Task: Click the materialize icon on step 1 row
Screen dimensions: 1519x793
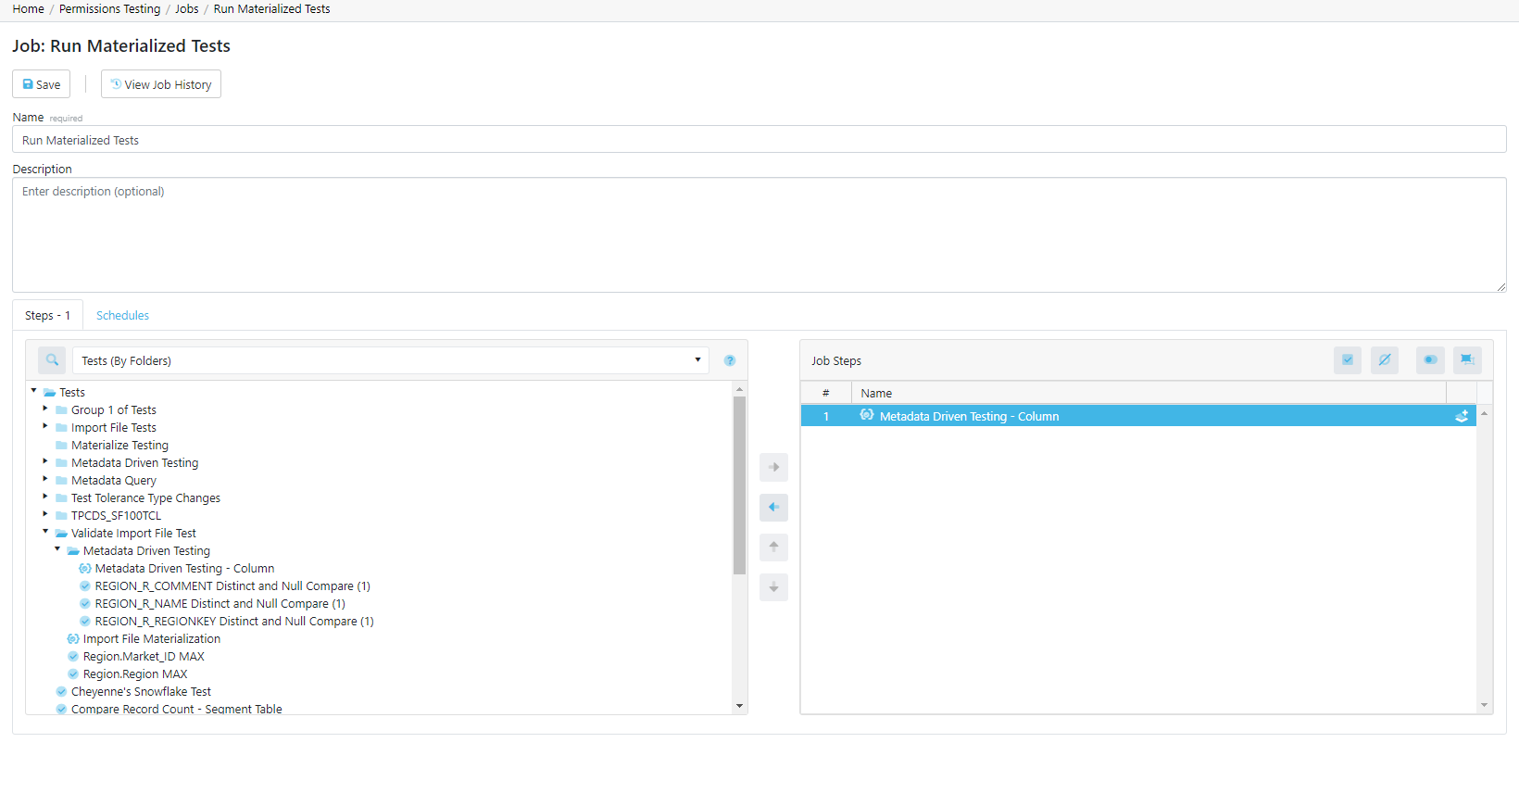Action: coord(1462,416)
